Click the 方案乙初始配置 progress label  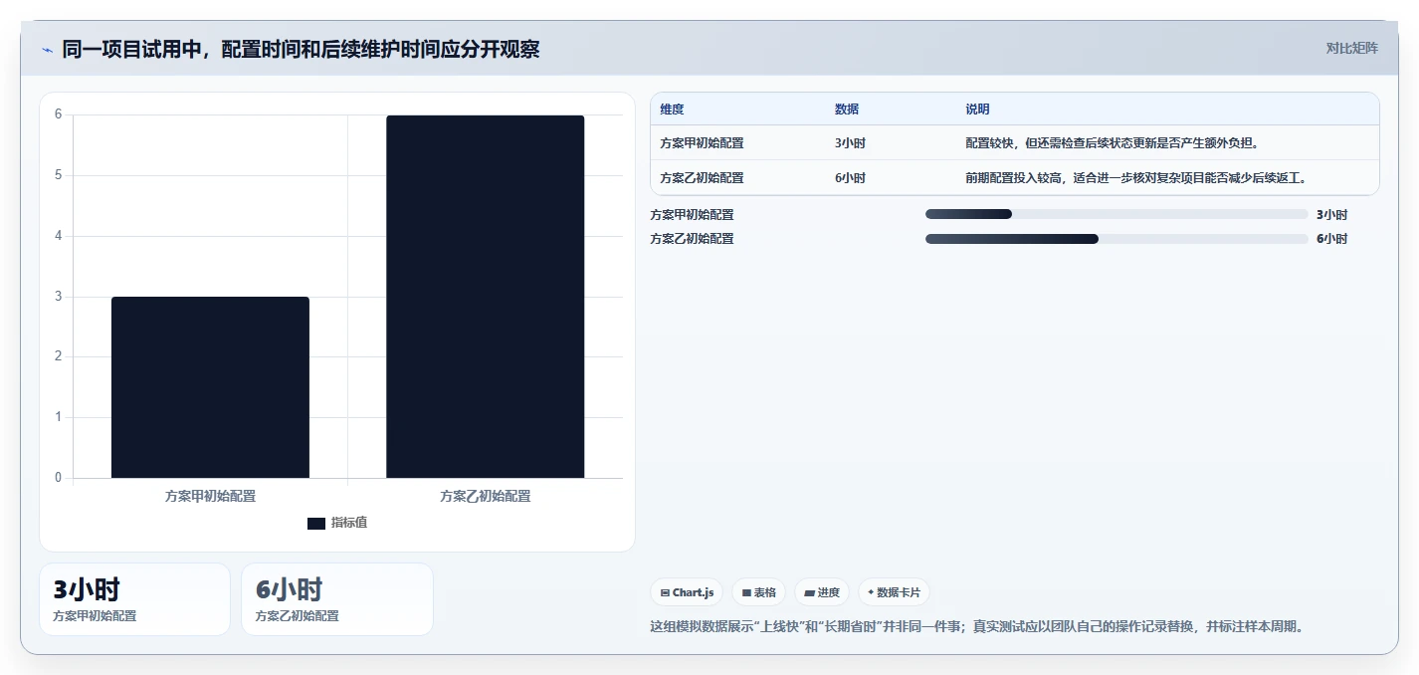(x=692, y=239)
